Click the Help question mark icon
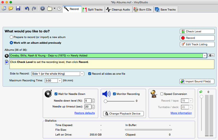The height and width of the screenshot is (140, 218). coord(59,9)
